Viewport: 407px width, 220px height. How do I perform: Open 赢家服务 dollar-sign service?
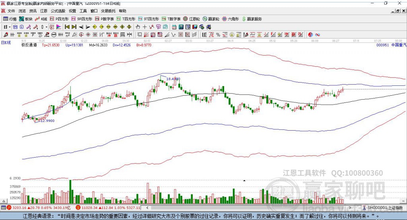[252, 19]
